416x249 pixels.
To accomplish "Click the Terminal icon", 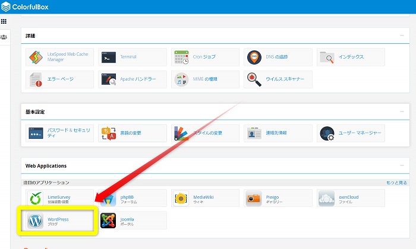I will [x=108, y=57].
